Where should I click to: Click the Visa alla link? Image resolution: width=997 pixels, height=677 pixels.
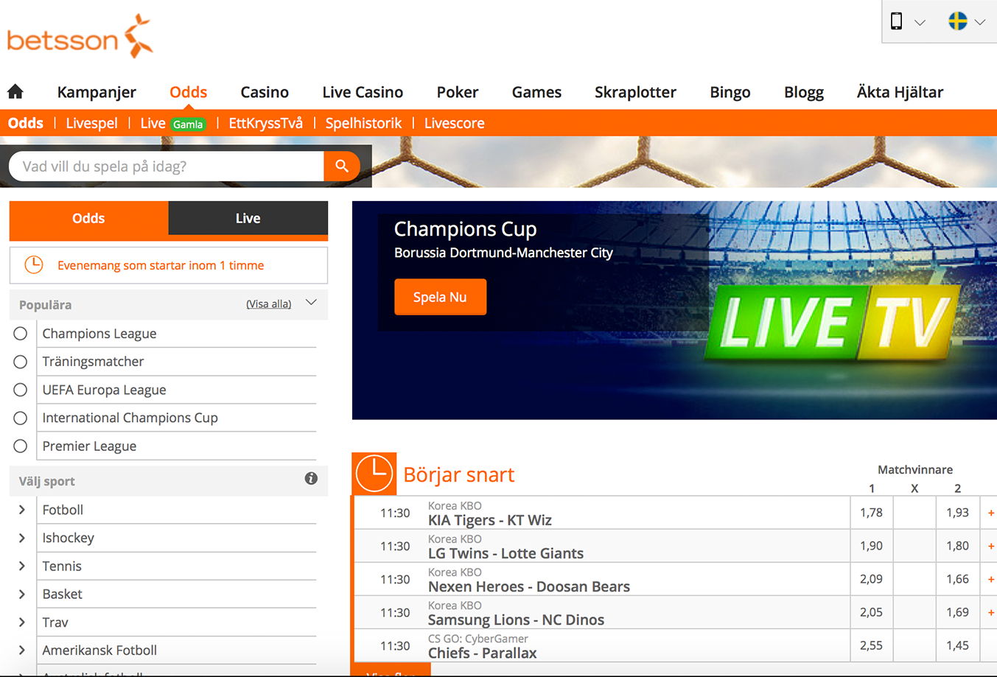click(269, 304)
